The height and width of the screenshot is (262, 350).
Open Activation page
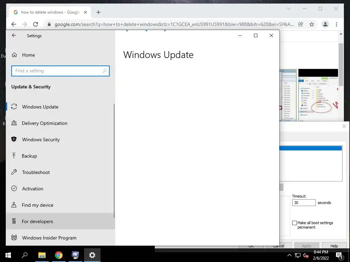tap(60, 189)
